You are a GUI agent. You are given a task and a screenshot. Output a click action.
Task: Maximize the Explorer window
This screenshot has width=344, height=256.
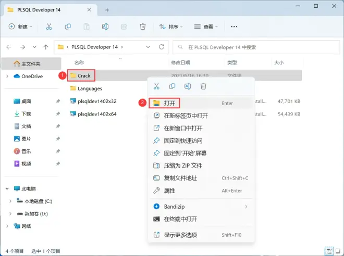[316, 6]
